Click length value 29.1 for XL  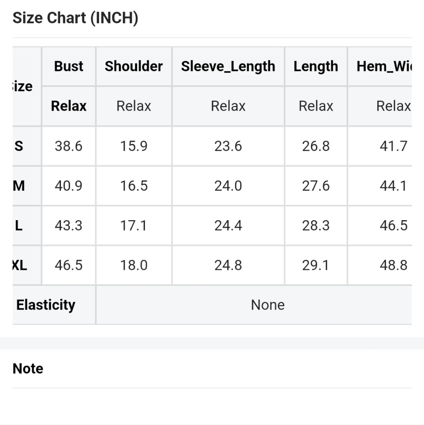[316, 265]
